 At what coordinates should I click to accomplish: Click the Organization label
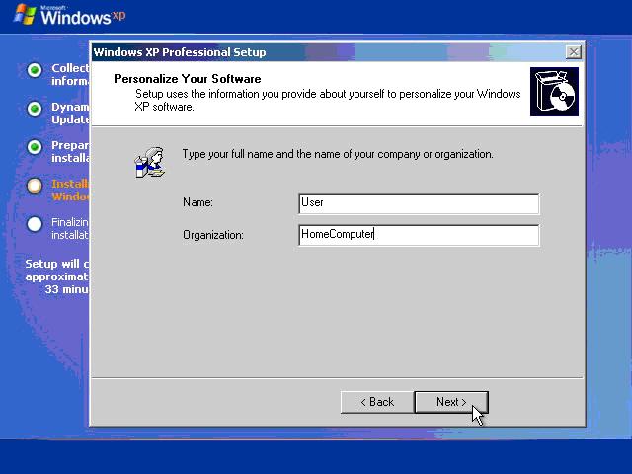coord(212,235)
